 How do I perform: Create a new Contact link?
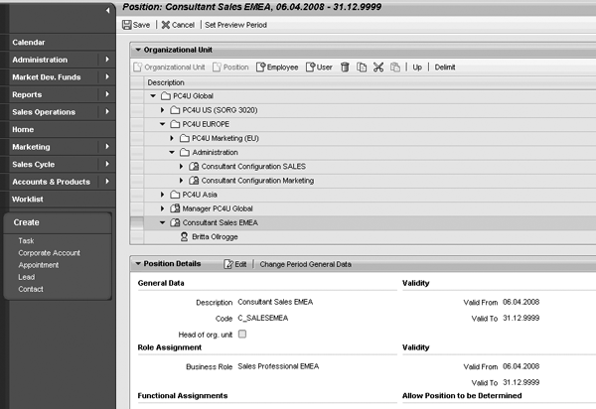[31, 289]
